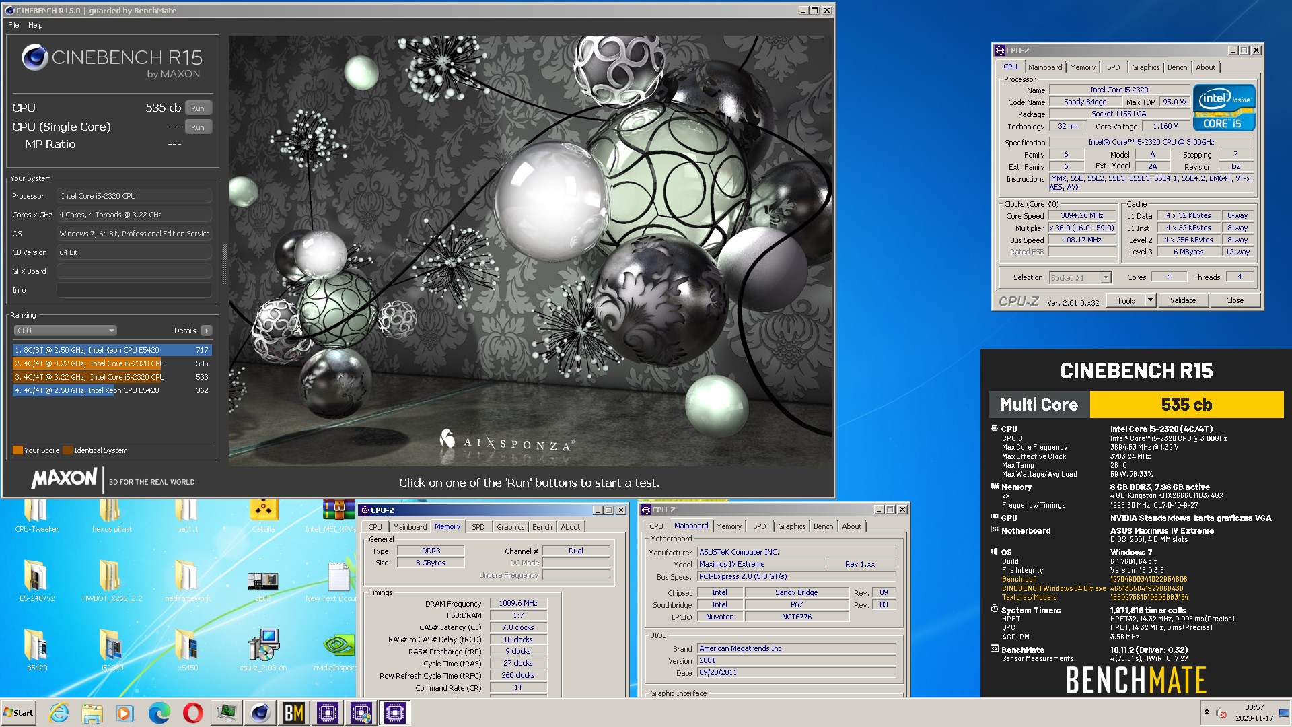Select the HWBOT_X265_2.2 desktop folder
1292x727 pixels.
[x=112, y=580]
